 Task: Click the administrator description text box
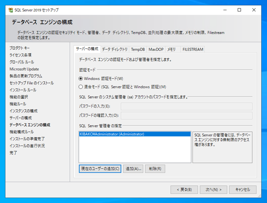pos(222,147)
